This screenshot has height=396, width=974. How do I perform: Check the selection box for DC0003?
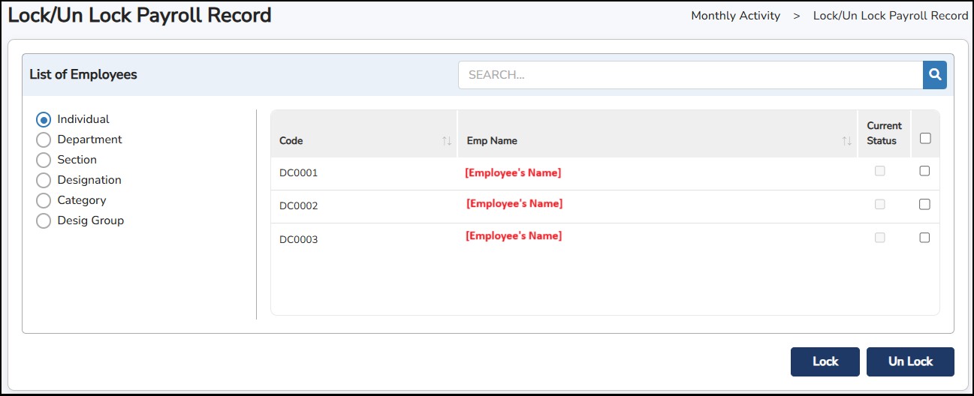coord(924,238)
